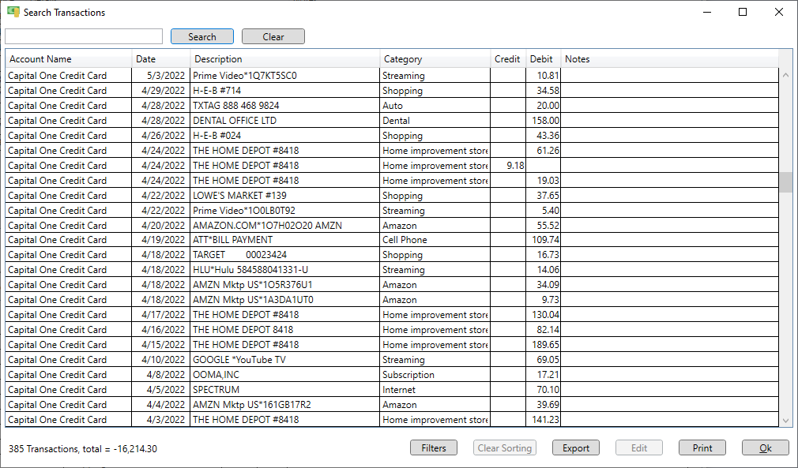Click the 130.04 debit amount

click(x=543, y=315)
